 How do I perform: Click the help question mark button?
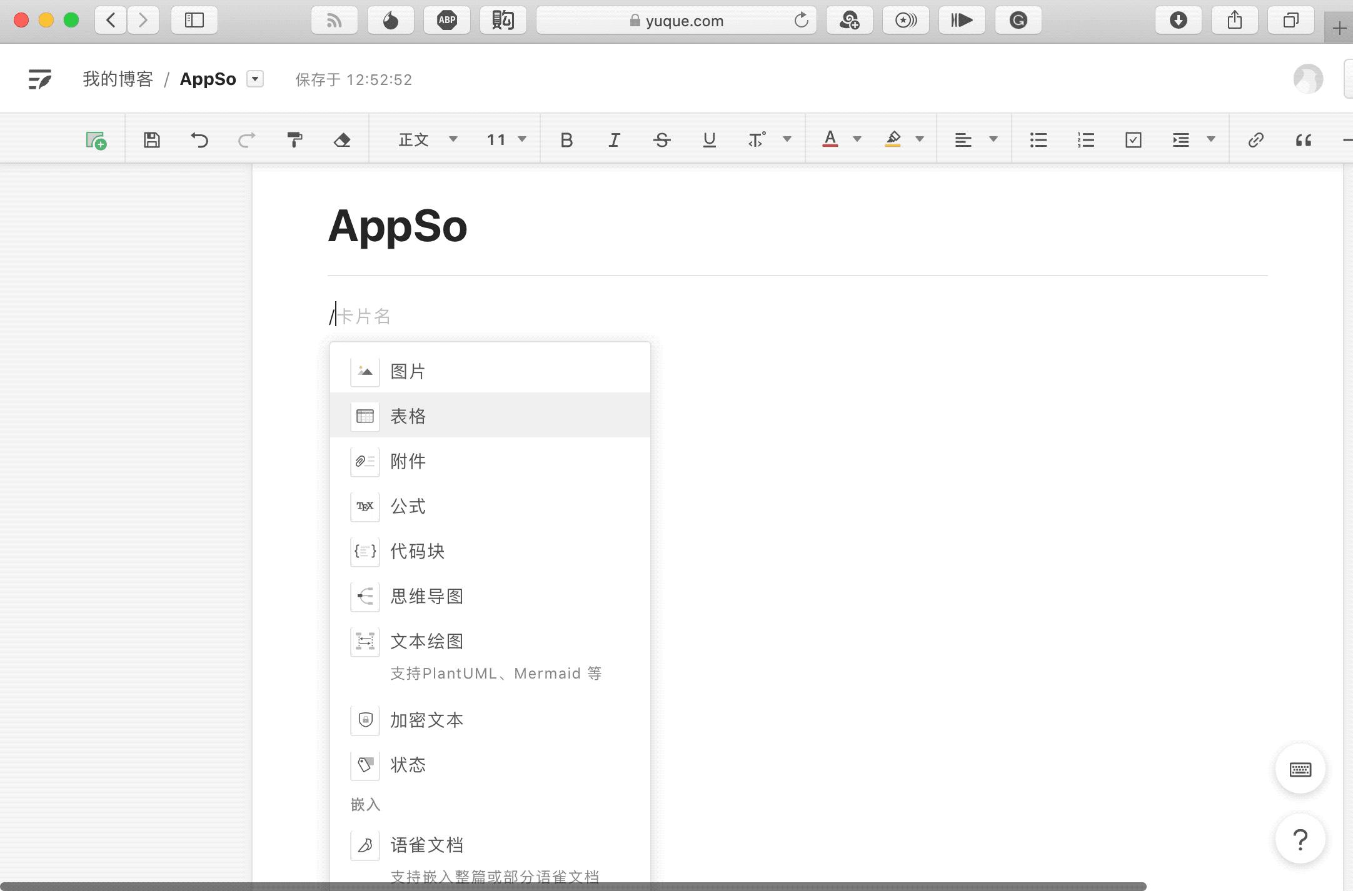tap(1300, 839)
